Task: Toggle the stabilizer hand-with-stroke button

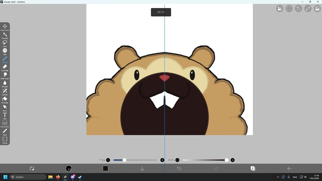Action: (x=298, y=9)
